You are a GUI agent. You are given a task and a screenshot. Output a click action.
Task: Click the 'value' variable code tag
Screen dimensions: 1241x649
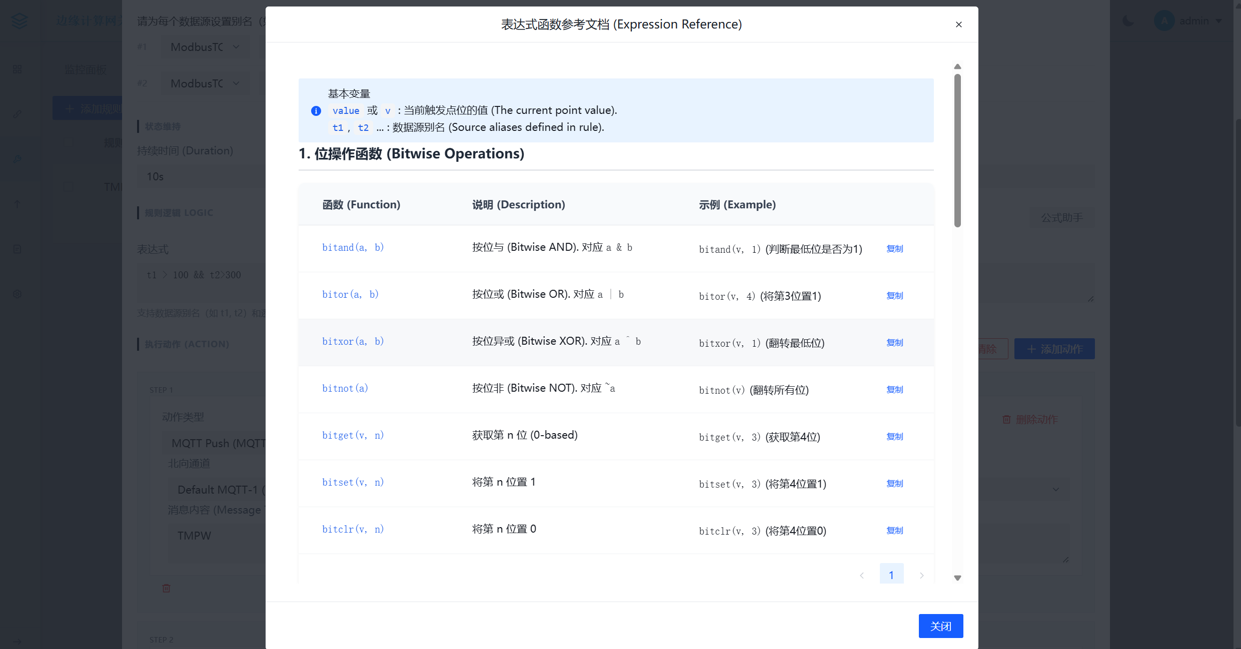pyautogui.click(x=346, y=110)
